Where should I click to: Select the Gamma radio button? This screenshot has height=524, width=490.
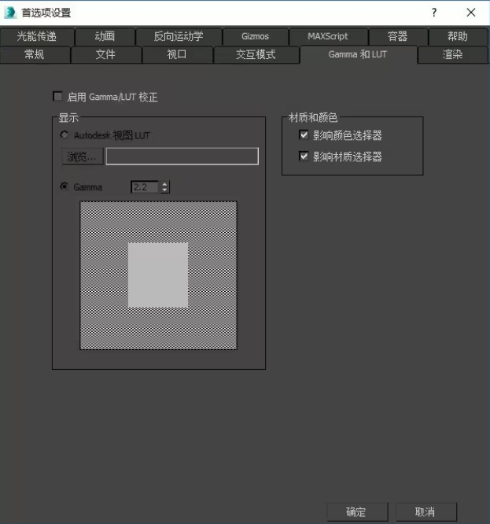[x=64, y=186]
